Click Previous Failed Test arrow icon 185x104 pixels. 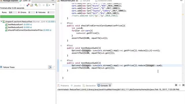pos(24,5)
